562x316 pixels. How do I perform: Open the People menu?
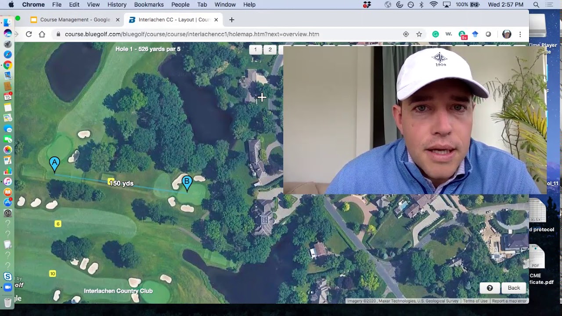[180, 4]
